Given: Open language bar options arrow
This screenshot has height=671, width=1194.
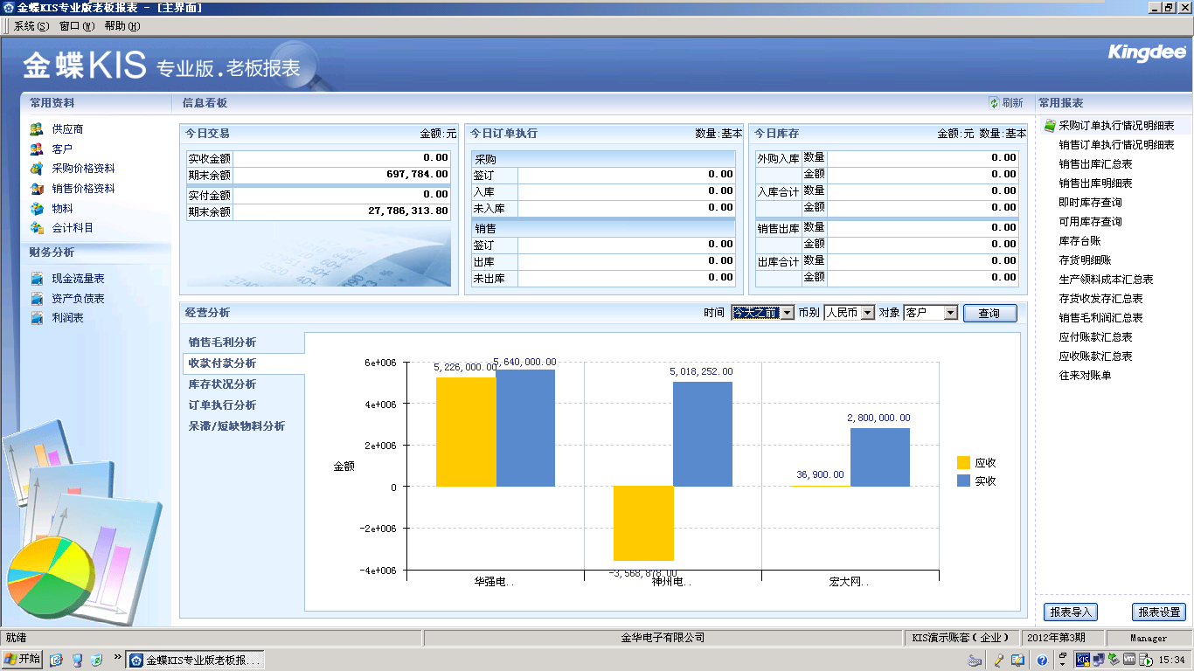Looking at the screenshot, I should pos(1063,665).
